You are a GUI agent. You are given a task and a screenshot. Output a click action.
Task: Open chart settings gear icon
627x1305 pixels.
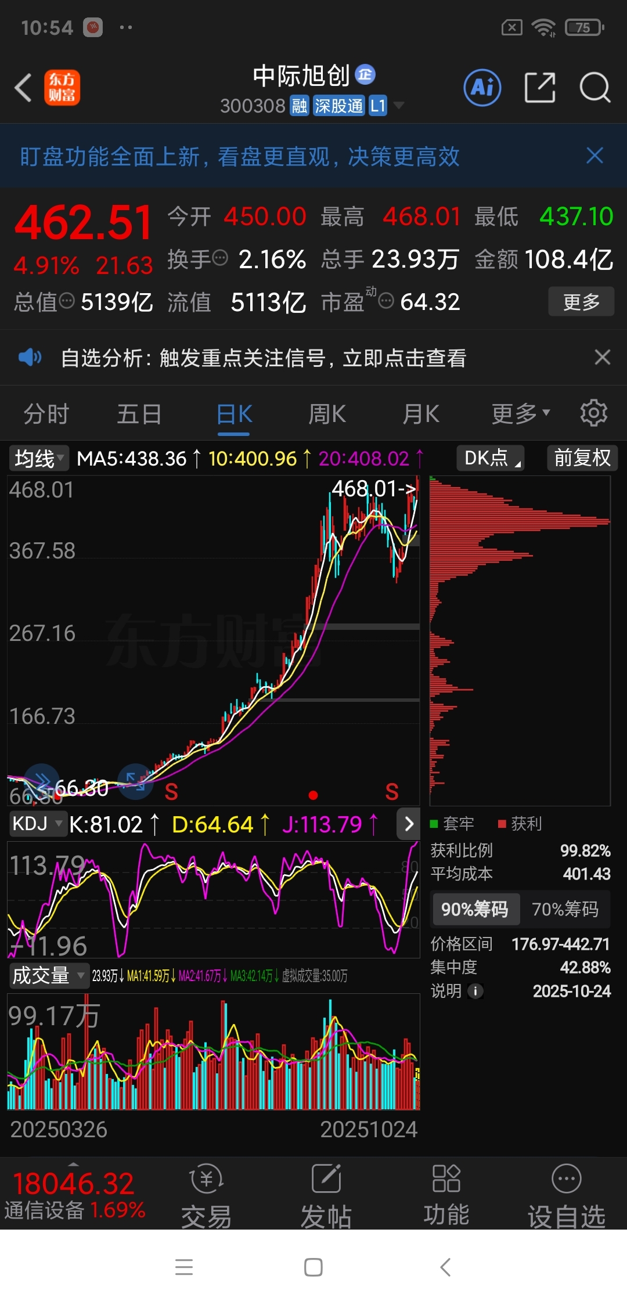pyautogui.click(x=594, y=413)
